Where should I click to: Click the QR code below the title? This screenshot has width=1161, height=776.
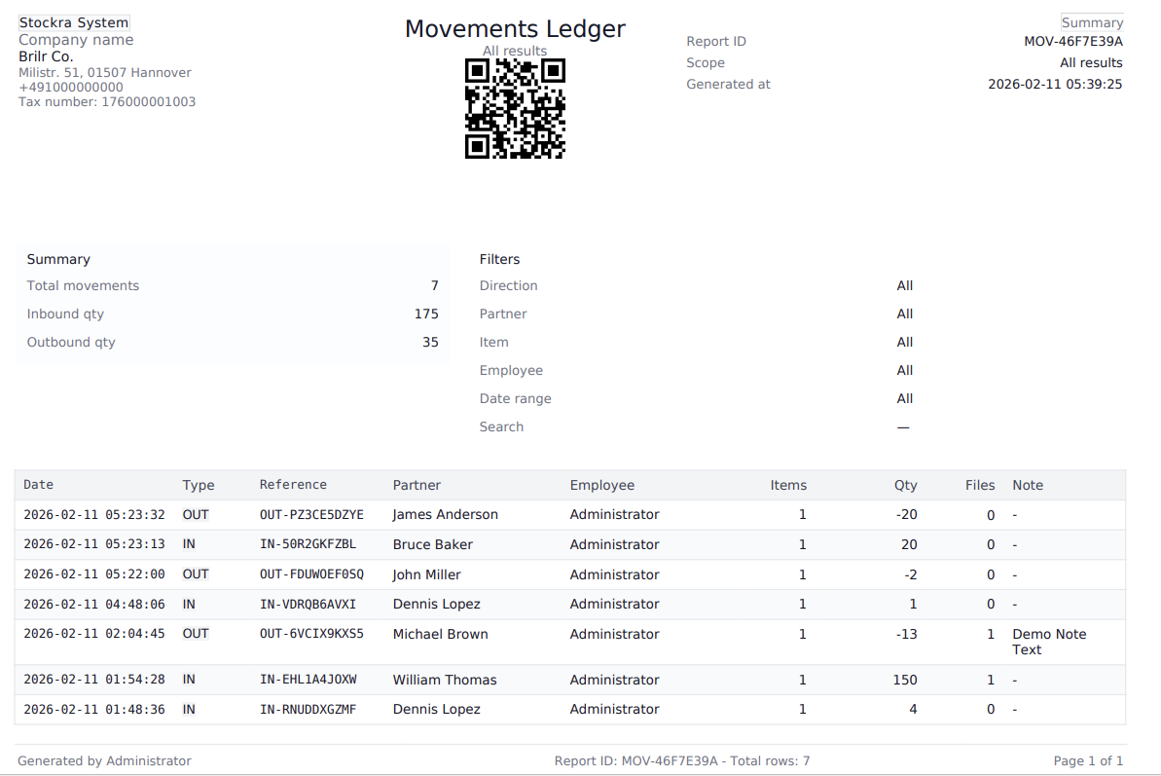coord(515,108)
